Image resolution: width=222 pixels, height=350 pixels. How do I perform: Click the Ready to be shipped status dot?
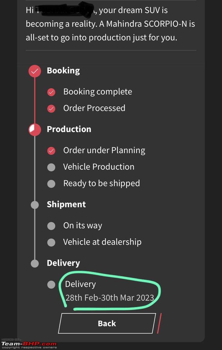[x=51, y=184]
